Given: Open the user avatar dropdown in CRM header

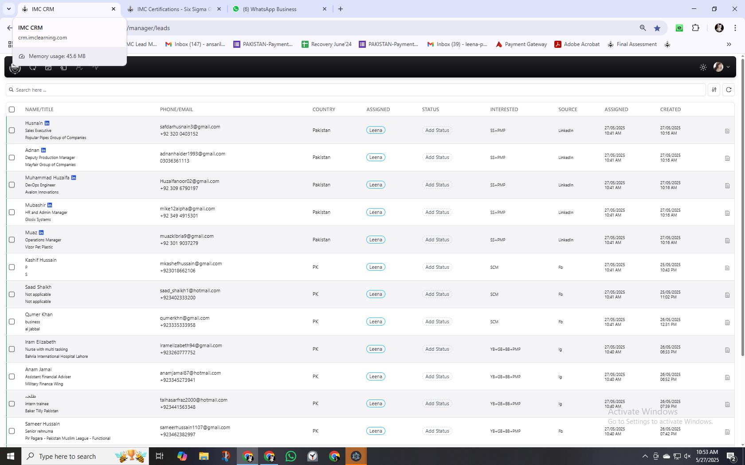Looking at the screenshot, I should 721,67.
